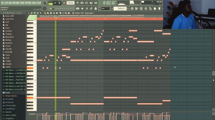Click the stamp icon in the toolbar
This screenshot has width=215, height=120.
(96, 9)
